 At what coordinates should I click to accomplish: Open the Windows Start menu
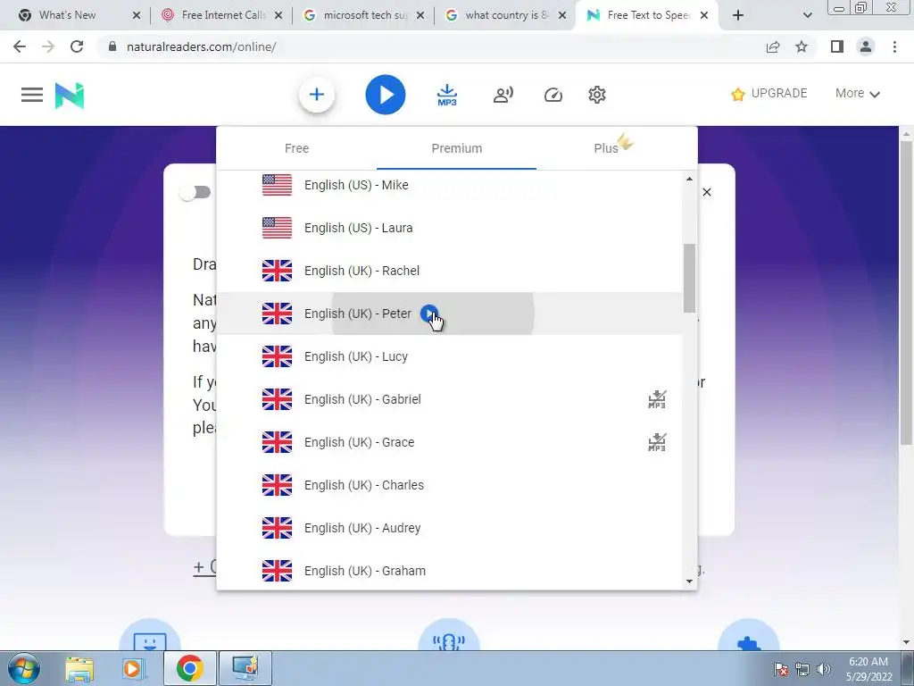tap(24, 668)
